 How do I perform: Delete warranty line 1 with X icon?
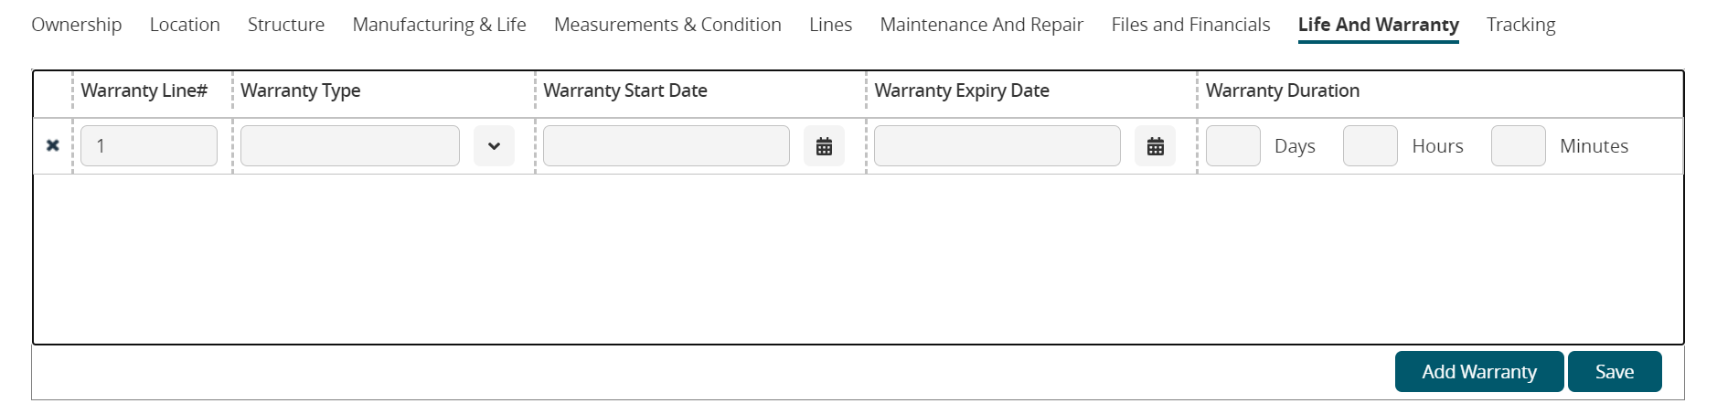pos(53,145)
